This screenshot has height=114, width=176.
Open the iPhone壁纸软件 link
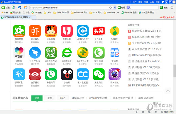point(98,98)
